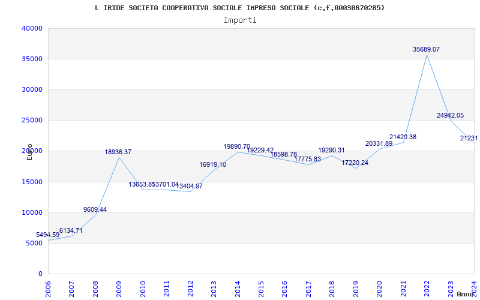Click the 6134.71 data label
Viewport: 480px width, 300px height.
[x=71, y=231]
